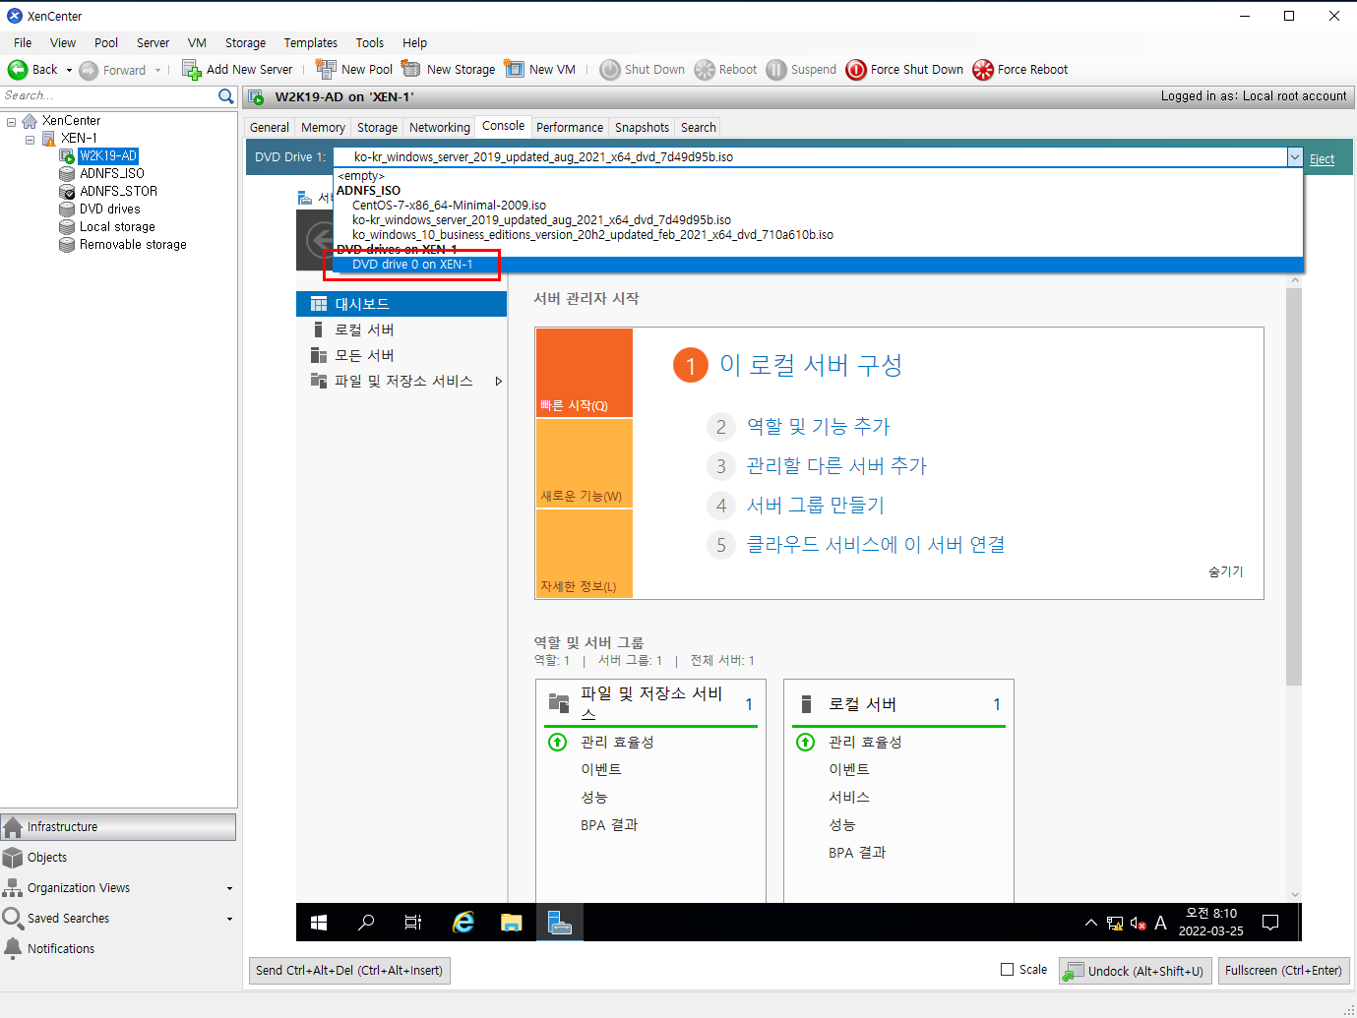Click the taskbar search icon in console
Image resolution: width=1357 pixels, height=1018 pixels.
[366, 923]
